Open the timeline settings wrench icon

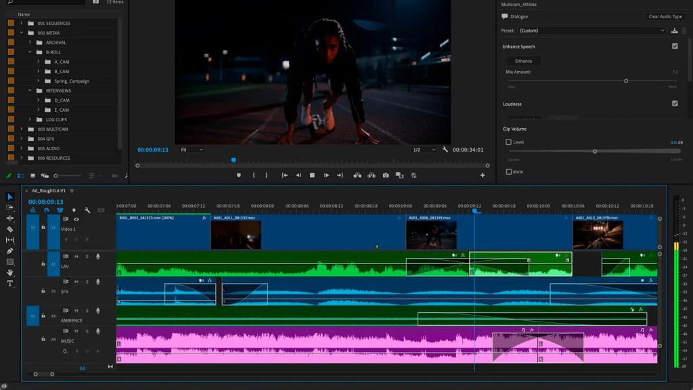point(87,210)
